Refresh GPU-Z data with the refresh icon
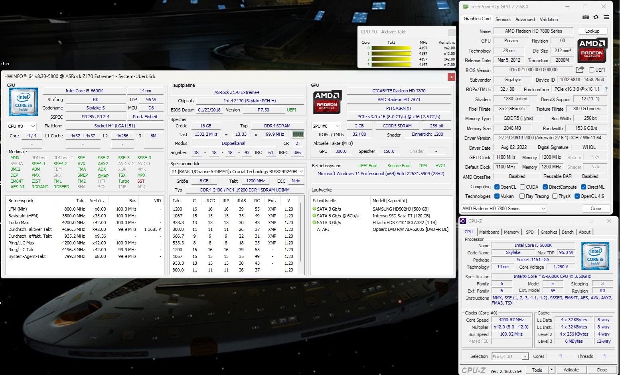The width and height of the screenshot is (620, 375). coord(596,18)
